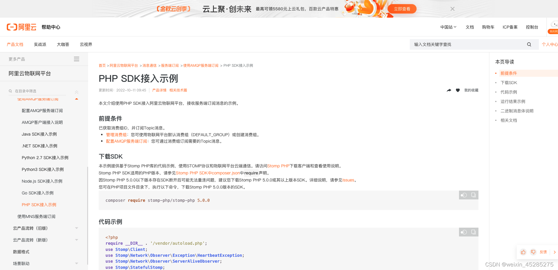Jump to 运行结果示例 in page guide
The image size is (558, 270).
(513, 101)
